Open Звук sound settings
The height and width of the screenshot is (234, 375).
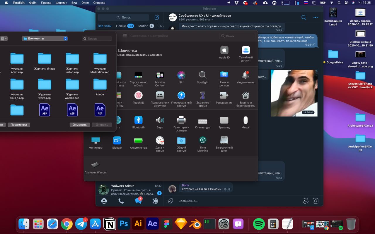pos(160,122)
